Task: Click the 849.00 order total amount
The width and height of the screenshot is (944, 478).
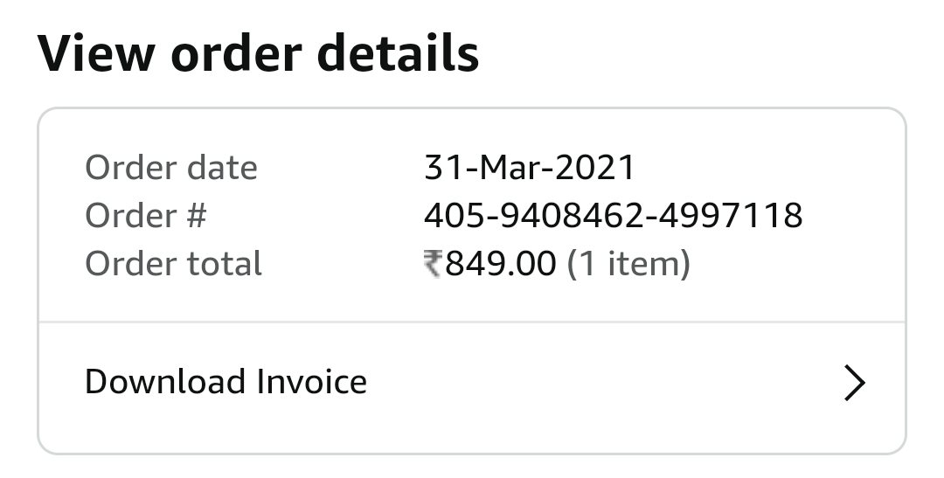Action: pyautogui.click(x=500, y=264)
